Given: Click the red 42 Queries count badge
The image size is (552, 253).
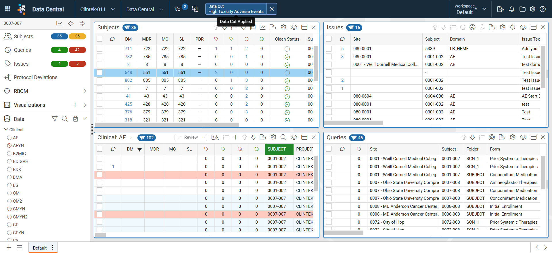Looking at the screenshot, I should [x=77, y=50].
